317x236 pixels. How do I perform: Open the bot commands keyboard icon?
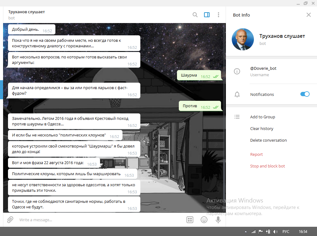click(190, 220)
